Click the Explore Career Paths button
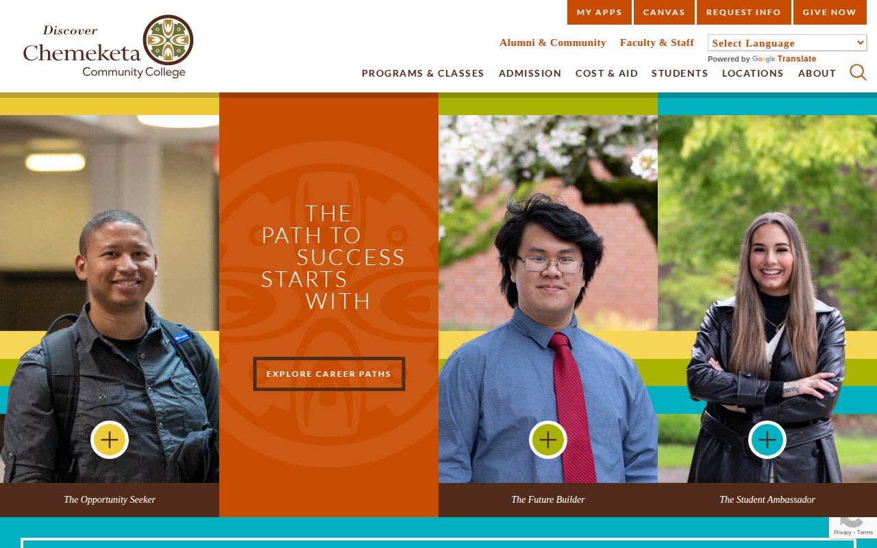Image resolution: width=877 pixels, height=548 pixels. tap(329, 374)
